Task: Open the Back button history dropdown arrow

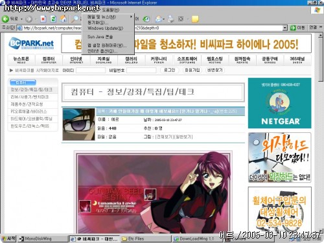Action: point(21,19)
